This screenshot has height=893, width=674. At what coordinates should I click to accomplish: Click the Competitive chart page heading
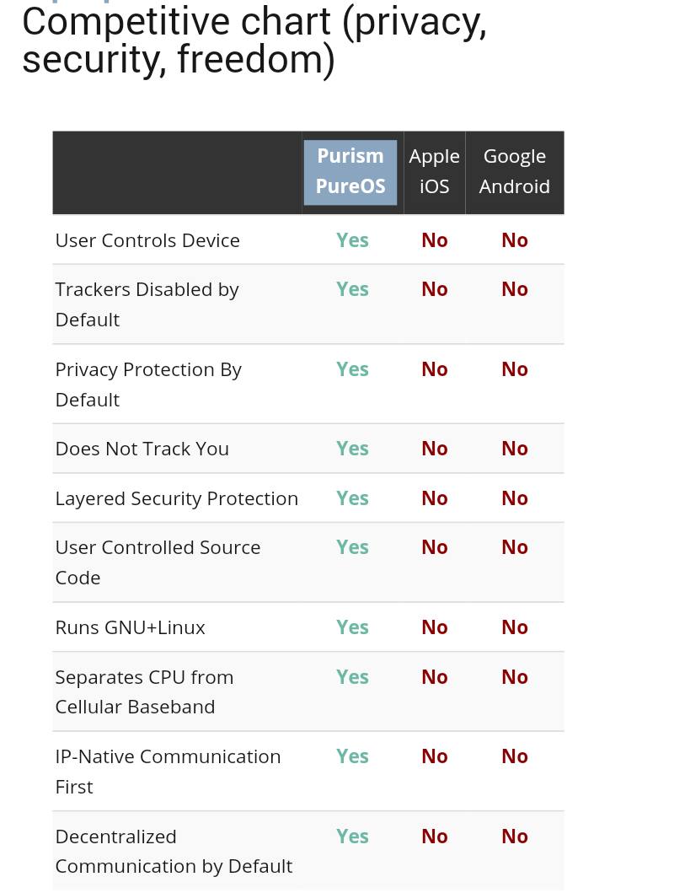click(254, 40)
